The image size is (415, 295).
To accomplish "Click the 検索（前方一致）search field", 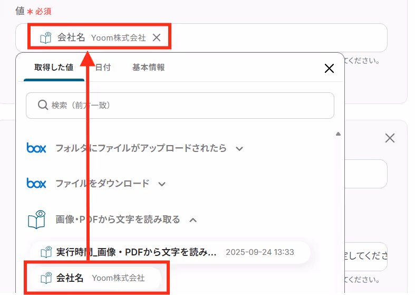I will [x=180, y=106].
